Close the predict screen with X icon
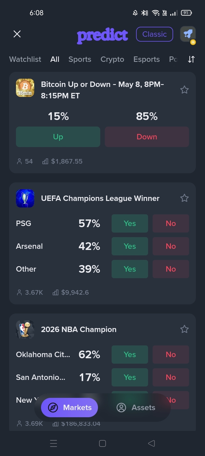The height and width of the screenshot is (456, 205). [17, 34]
